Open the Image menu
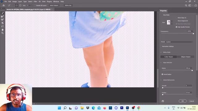The height and width of the screenshot is (111, 198). point(15,2)
